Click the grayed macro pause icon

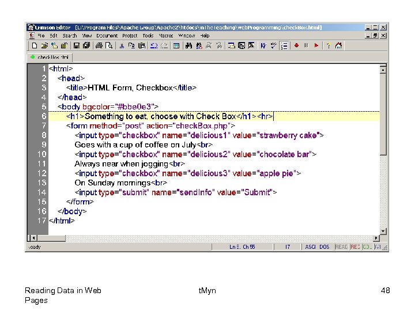(306, 45)
